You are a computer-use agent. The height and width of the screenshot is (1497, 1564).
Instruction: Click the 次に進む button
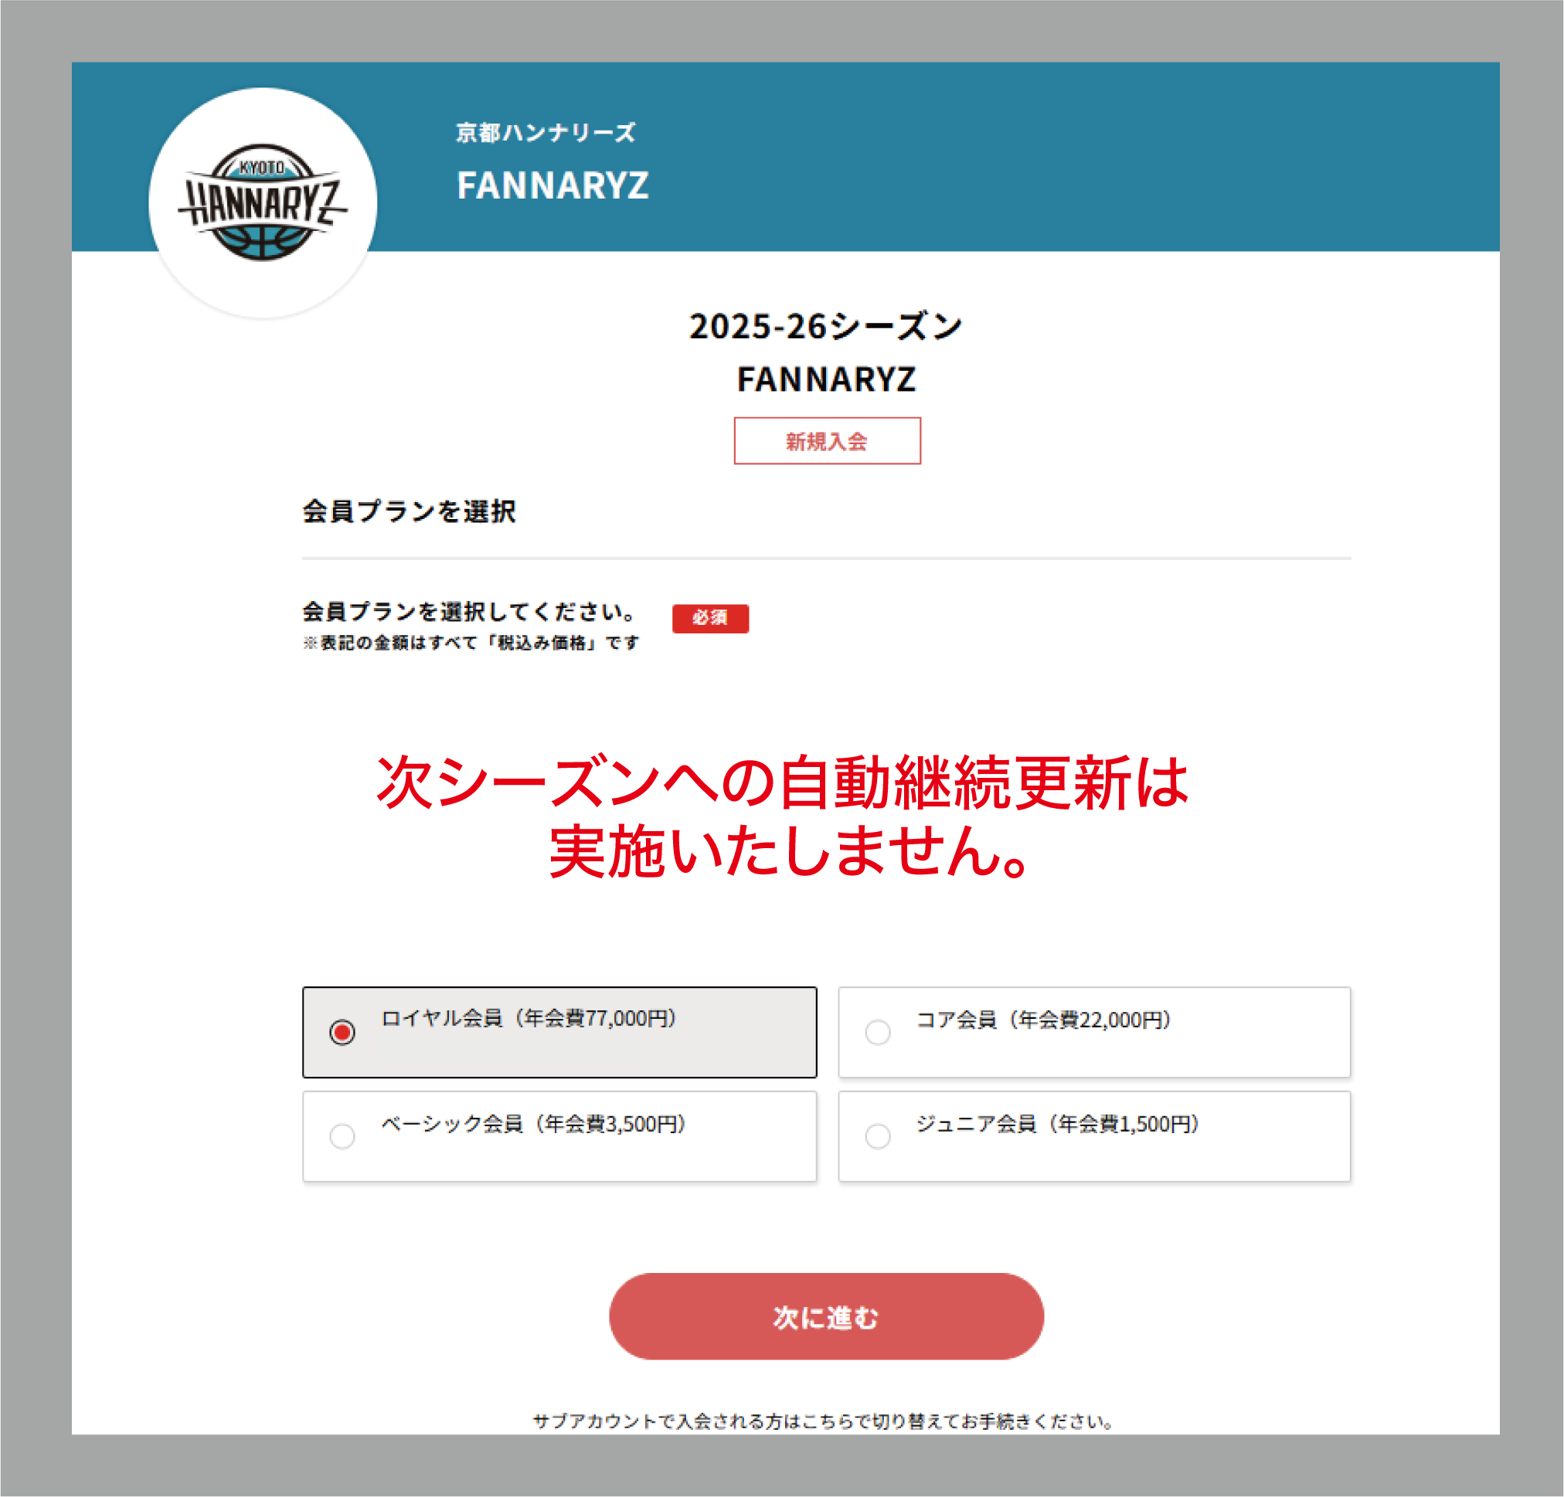tap(826, 1317)
